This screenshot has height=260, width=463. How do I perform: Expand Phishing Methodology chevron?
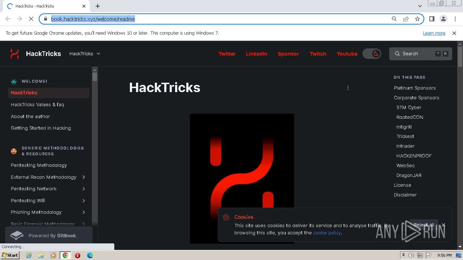(84, 212)
